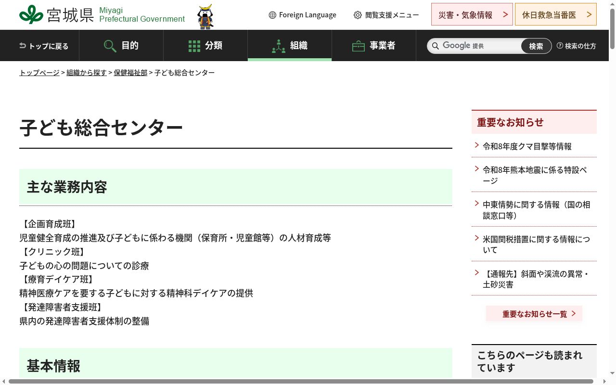Screen dimensions: 616x385
Task: Click the 保健福祉部 breadcrumb link
Action: [x=130, y=73]
